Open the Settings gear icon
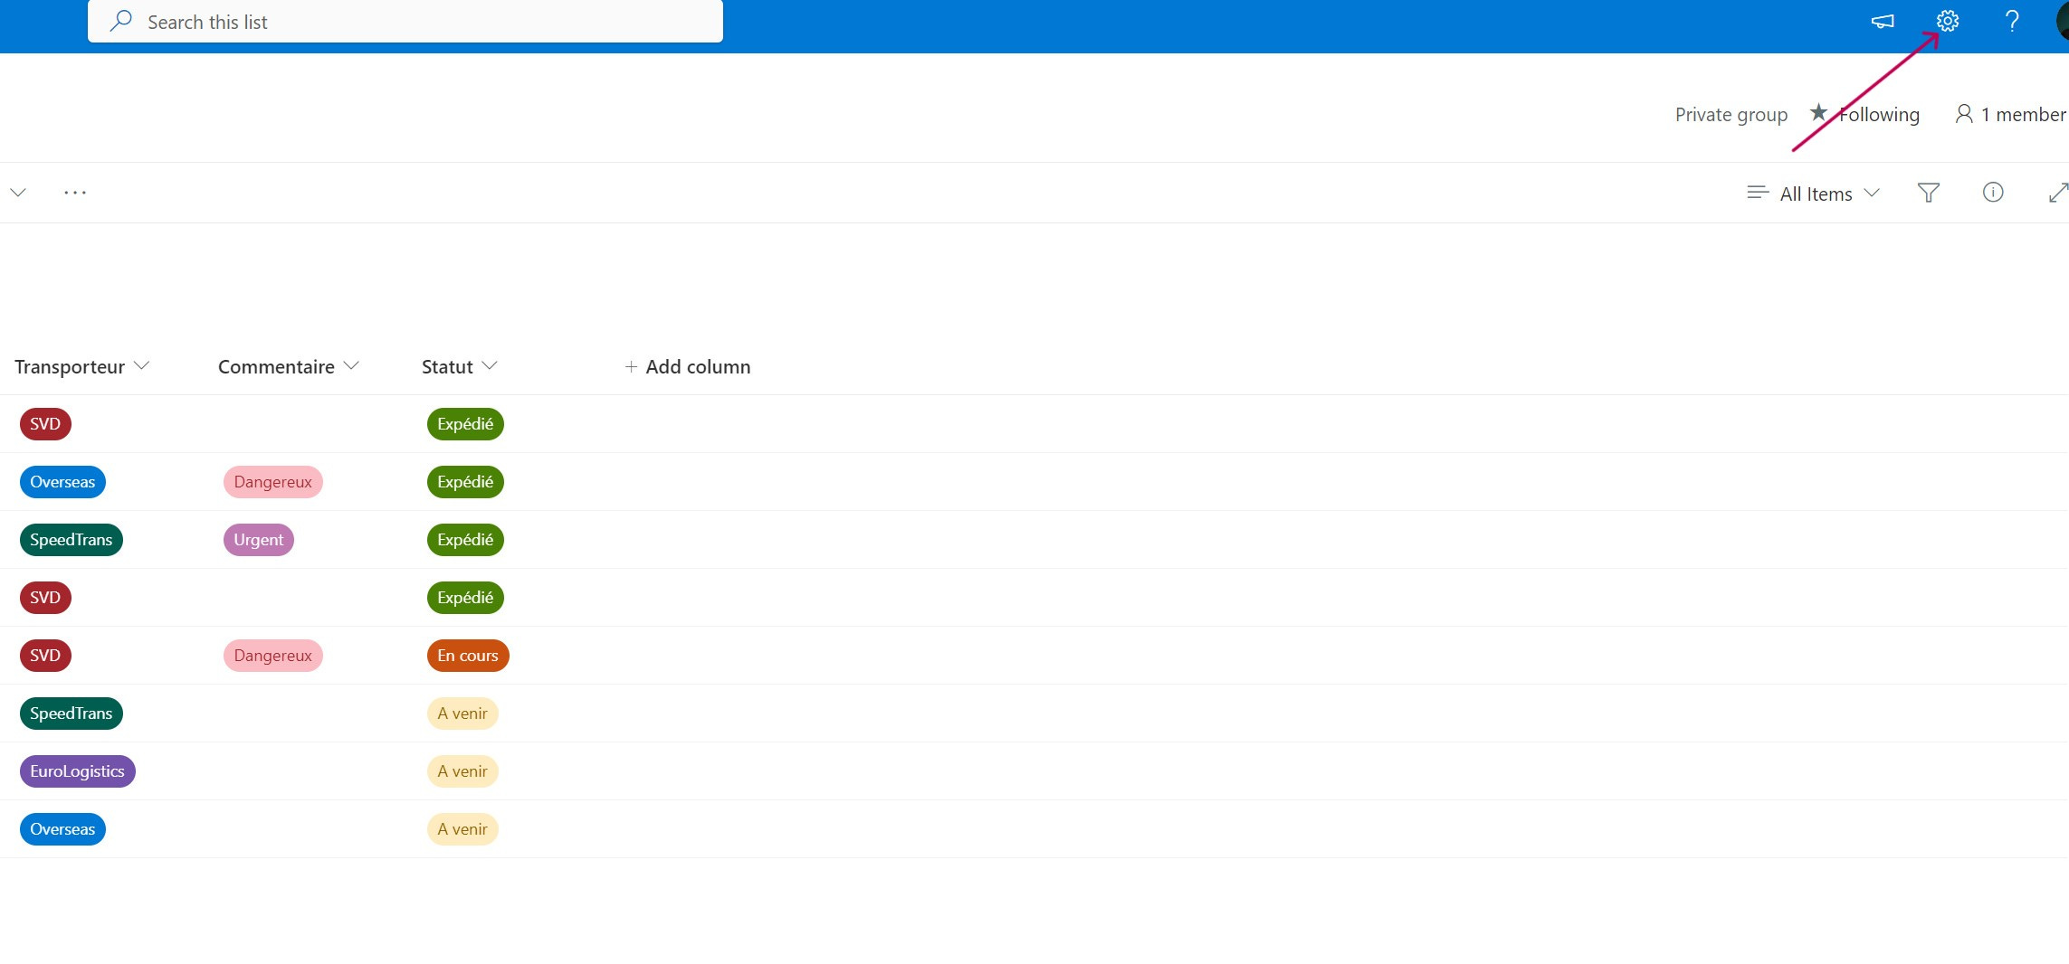The width and height of the screenshot is (2069, 964). pos(1947,21)
